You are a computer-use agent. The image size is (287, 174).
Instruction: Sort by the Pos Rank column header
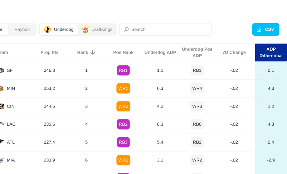click(123, 53)
